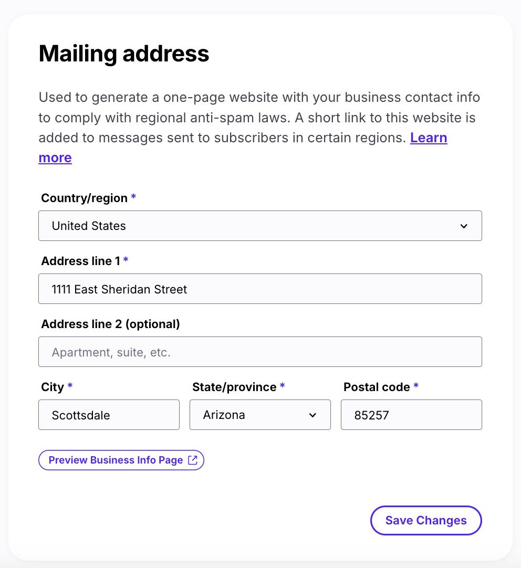Screen dimensions: 521x568
Task: Select the City field containing Scottsdale
Action: 109,415
